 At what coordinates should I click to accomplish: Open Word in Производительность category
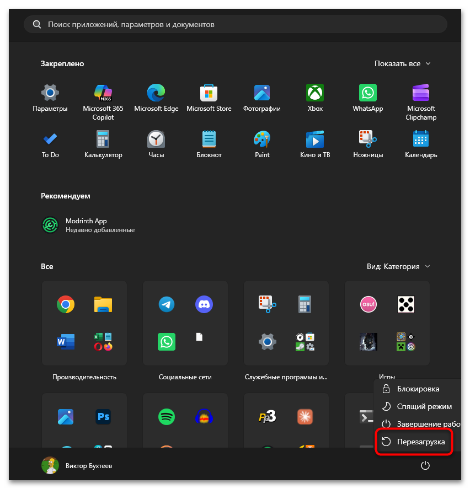click(66, 341)
